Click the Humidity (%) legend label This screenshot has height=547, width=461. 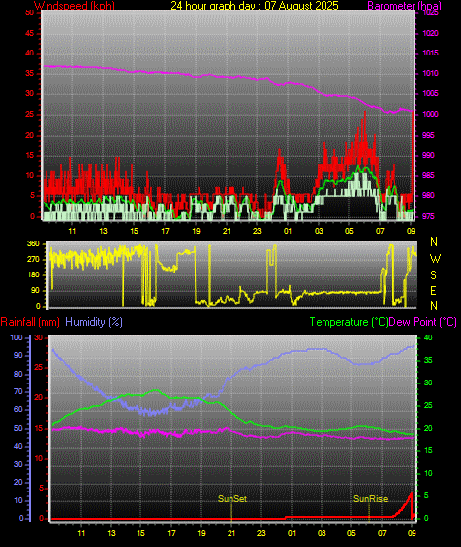[94, 322]
